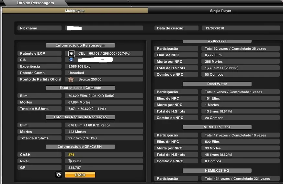
Task: Click the Nickname value field
Action: coord(104,28)
